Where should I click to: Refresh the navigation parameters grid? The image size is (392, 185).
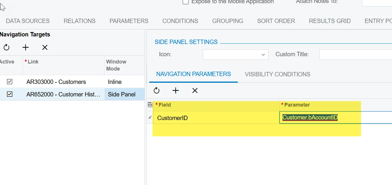[x=157, y=91]
